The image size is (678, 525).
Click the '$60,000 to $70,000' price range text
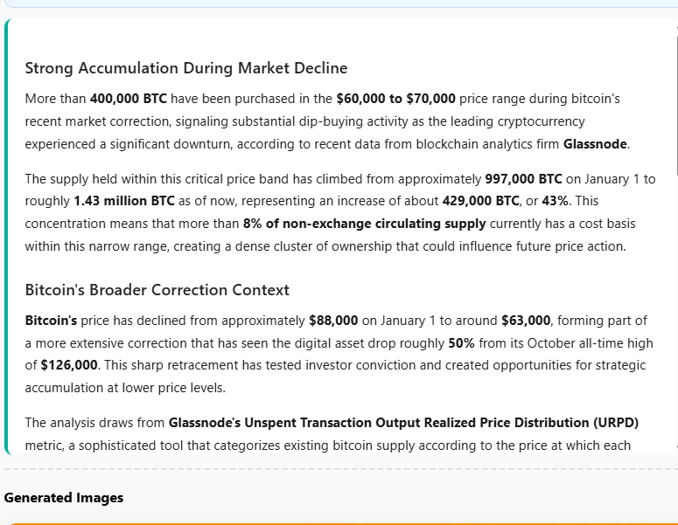pyautogui.click(x=395, y=99)
